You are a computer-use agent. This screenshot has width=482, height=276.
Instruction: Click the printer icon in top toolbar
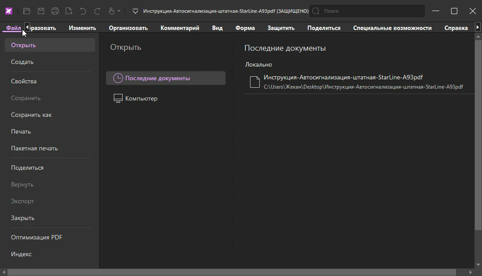pyautogui.click(x=55, y=11)
